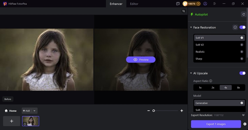Click the zoom in plus icon

182,111
